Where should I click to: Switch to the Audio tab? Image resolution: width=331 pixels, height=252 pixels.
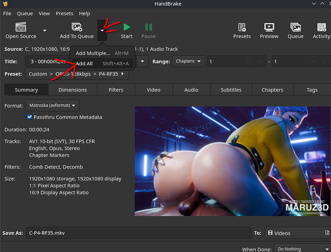(191, 90)
